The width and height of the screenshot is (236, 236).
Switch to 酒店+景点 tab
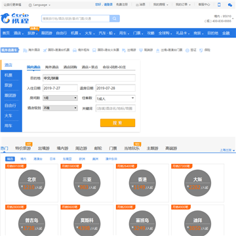[x=90, y=67]
